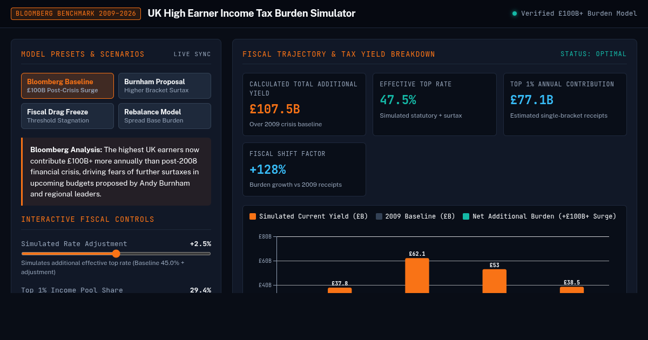
Task: Click the +2.5% rate adjustment value
Action: coord(200,244)
